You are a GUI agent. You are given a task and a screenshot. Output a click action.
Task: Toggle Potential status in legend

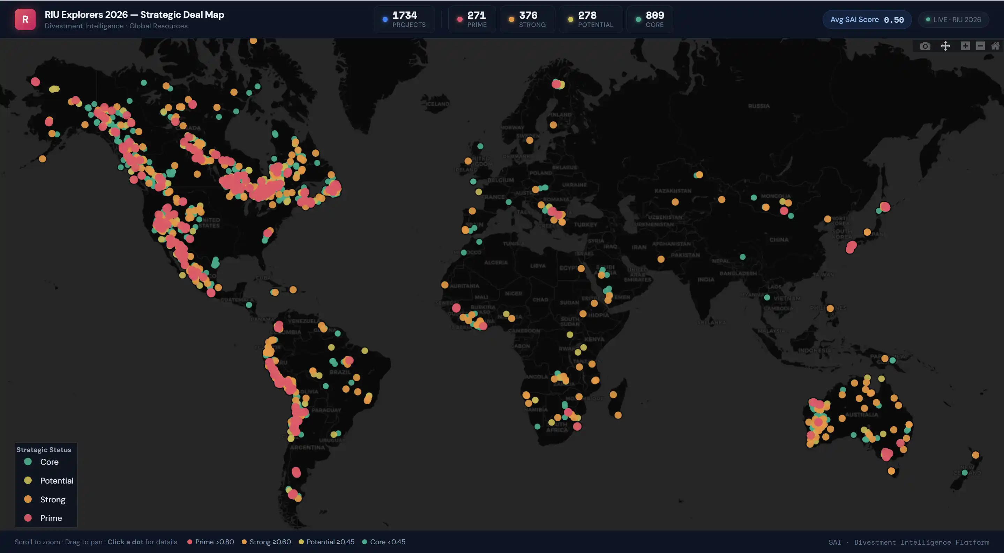click(x=56, y=480)
